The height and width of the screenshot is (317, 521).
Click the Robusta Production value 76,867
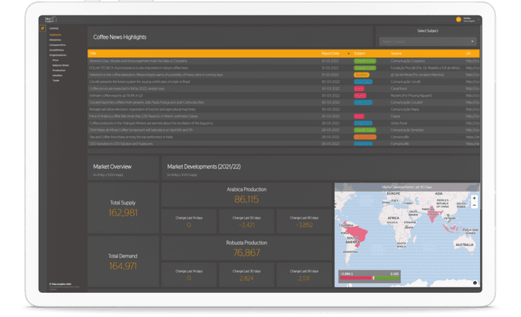[x=246, y=253]
